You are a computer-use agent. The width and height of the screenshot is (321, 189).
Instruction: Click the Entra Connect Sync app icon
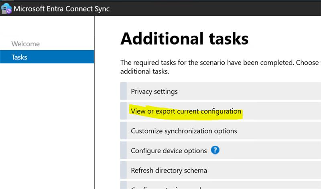point(6,8)
